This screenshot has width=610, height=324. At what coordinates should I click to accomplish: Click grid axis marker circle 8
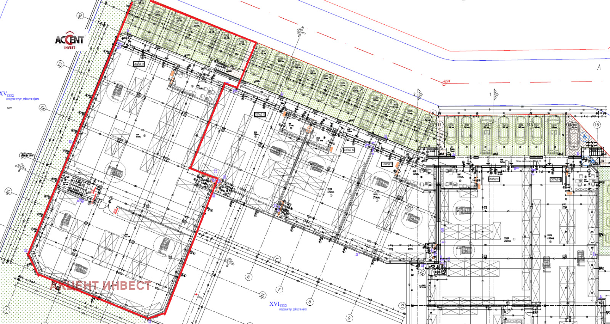click(x=310, y=302)
